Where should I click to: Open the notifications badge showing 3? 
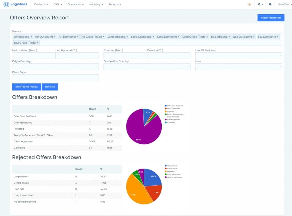pos(249,5)
